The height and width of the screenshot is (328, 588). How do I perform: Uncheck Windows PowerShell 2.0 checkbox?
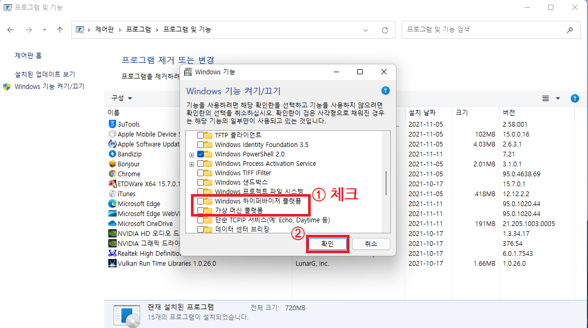coord(201,154)
